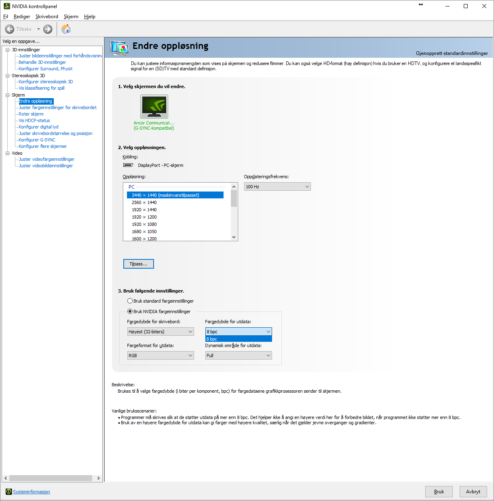Maximize the NVIDIA kontrollpanel window
The height and width of the screenshot is (501, 494).
pos(466,6)
